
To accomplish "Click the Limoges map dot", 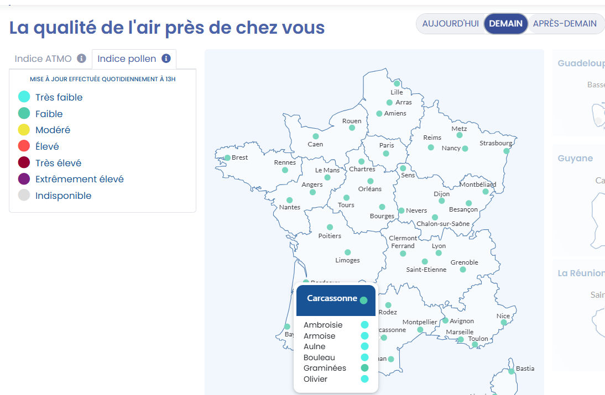I will 348,252.
